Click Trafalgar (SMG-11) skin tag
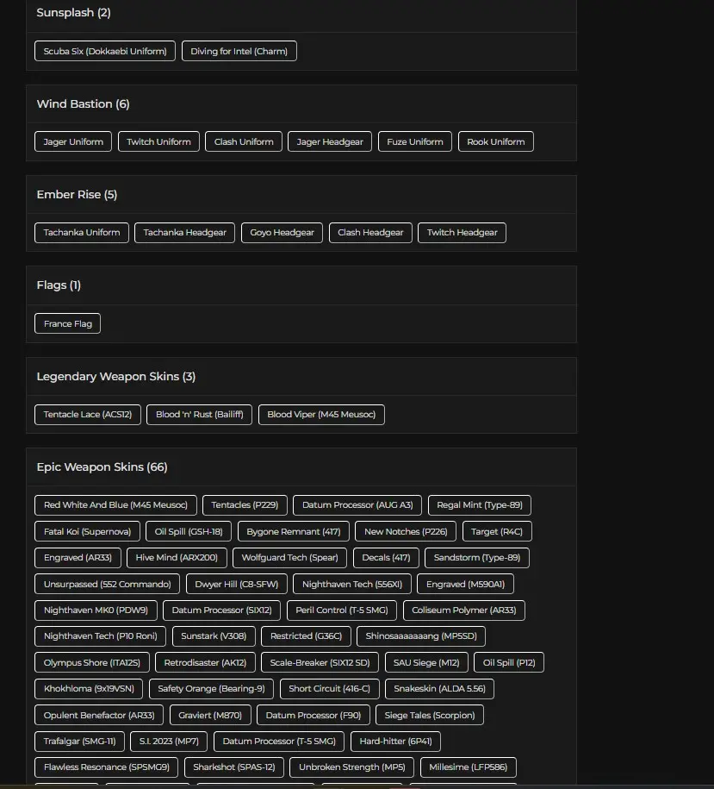This screenshot has height=789, width=714. coord(80,742)
